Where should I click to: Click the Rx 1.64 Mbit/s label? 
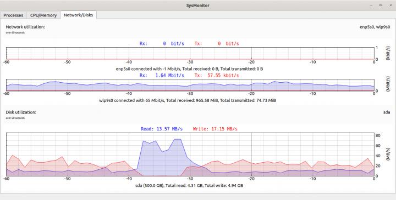click(x=162, y=75)
